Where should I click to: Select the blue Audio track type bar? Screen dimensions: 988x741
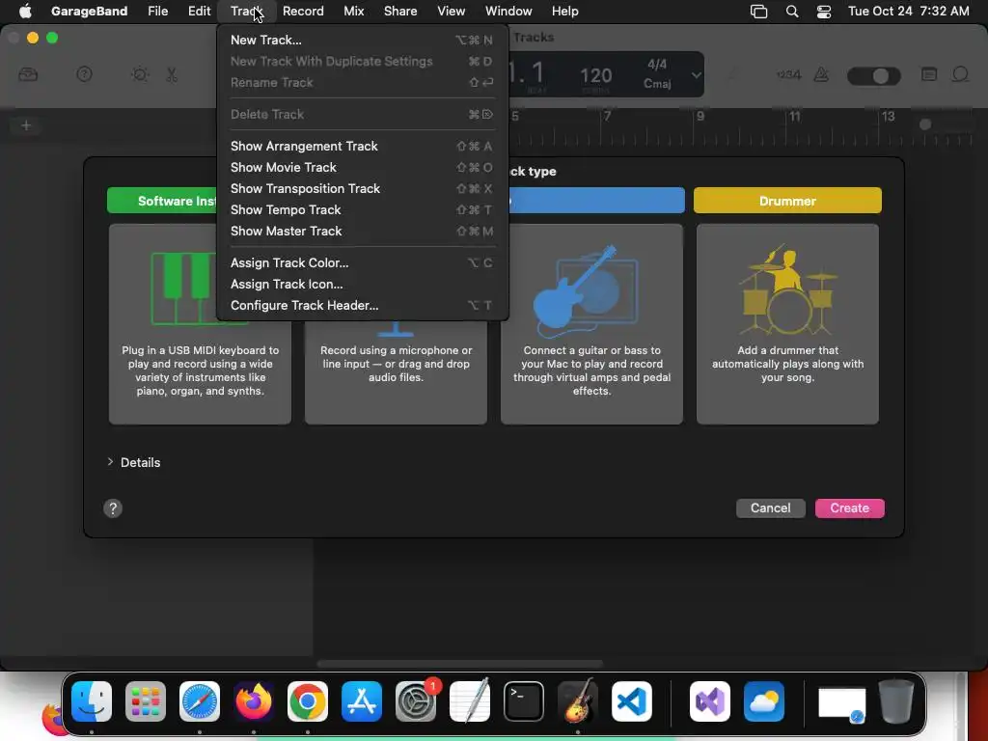tap(596, 201)
